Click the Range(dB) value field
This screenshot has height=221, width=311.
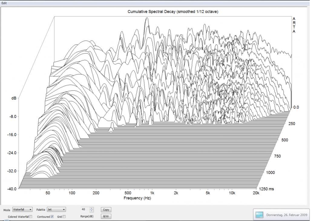point(85,209)
